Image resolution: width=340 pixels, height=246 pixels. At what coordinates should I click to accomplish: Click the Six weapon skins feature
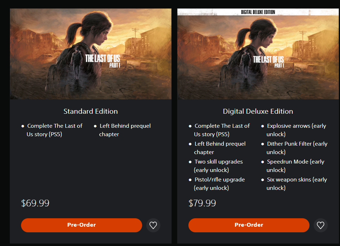pyautogui.click(x=294, y=184)
